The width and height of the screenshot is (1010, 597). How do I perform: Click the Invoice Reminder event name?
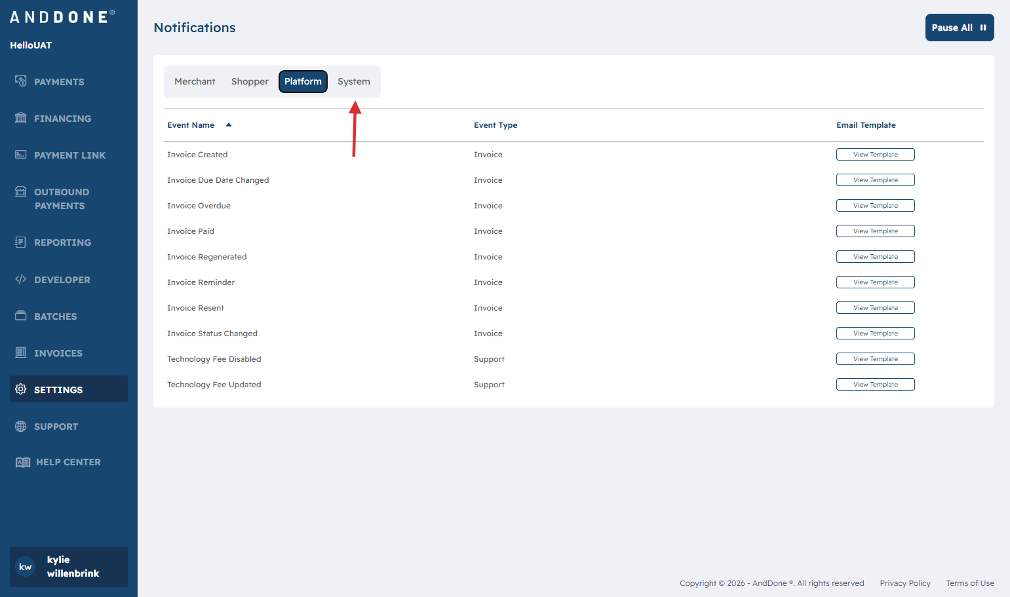(x=201, y=282)
